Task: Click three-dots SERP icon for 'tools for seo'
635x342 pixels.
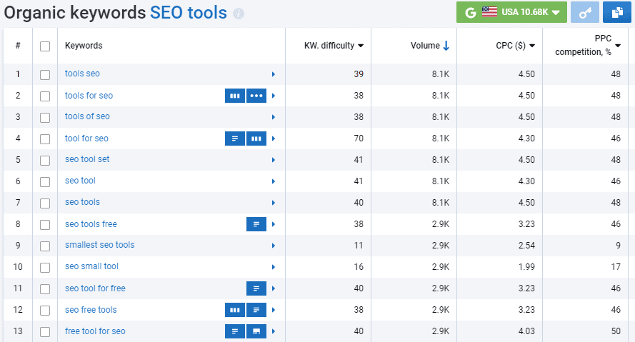Action: pos(256,96)
